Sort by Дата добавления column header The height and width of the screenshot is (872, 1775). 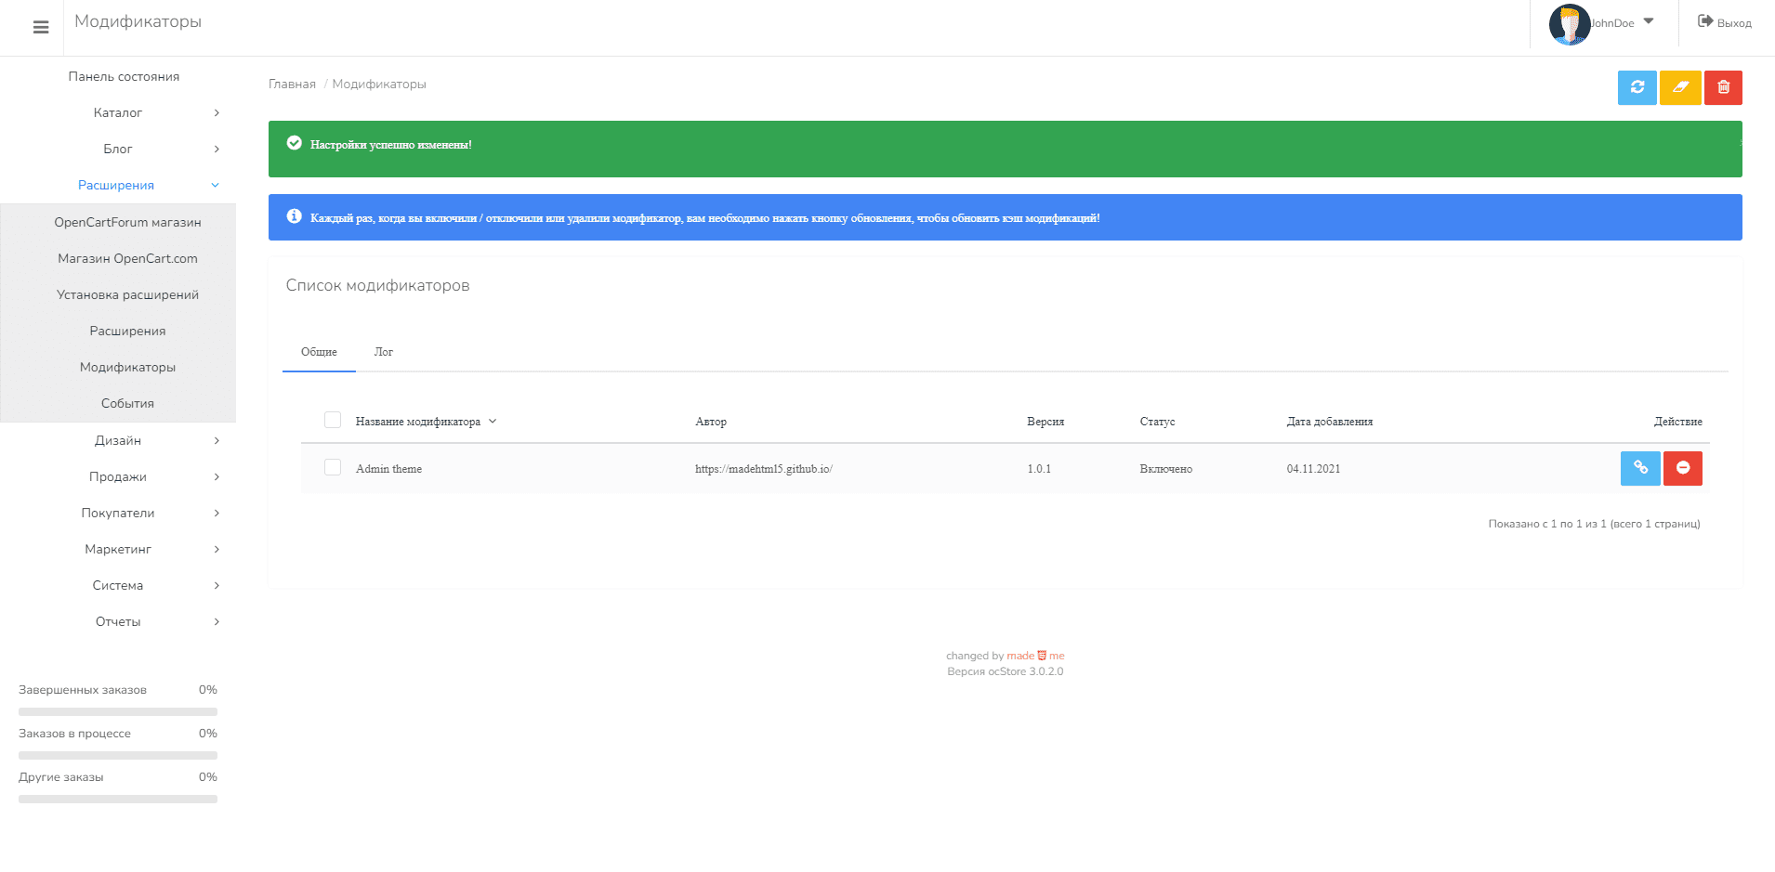coord(1329,422)
